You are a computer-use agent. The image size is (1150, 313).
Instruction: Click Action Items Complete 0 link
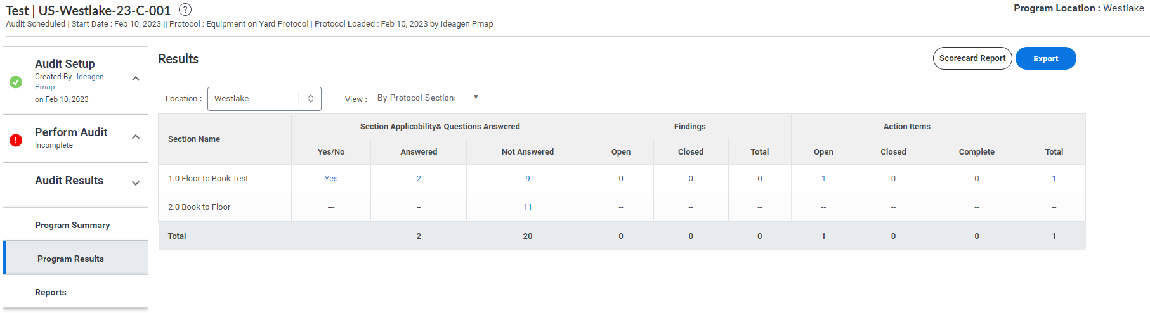pos(977,179)
